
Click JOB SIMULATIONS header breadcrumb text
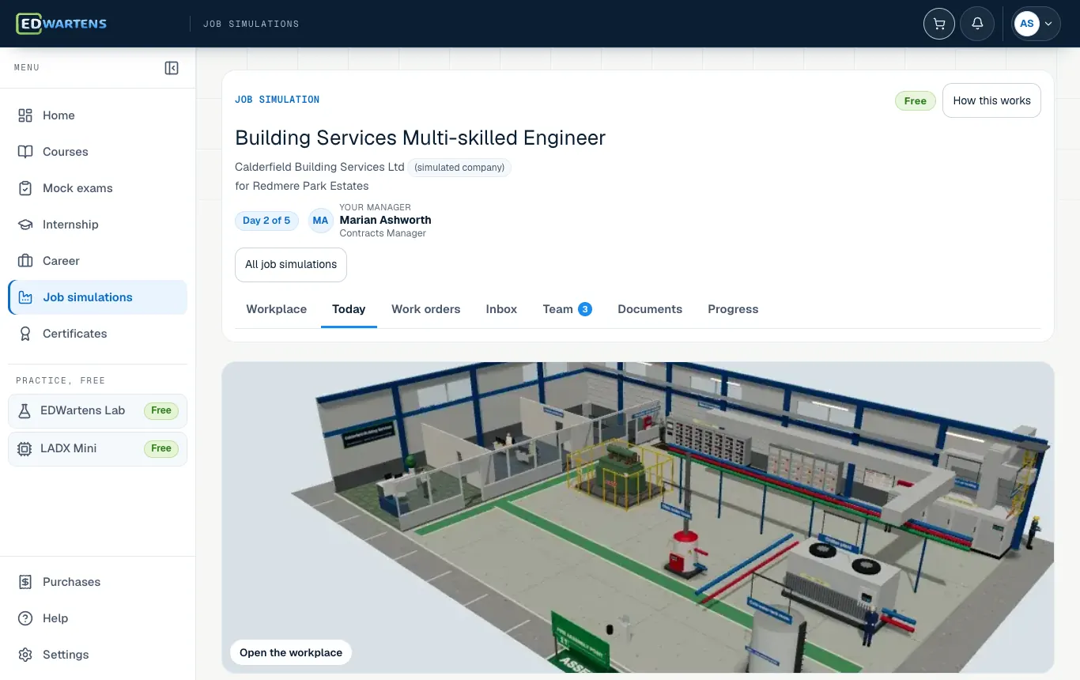[x=251, y=24]
